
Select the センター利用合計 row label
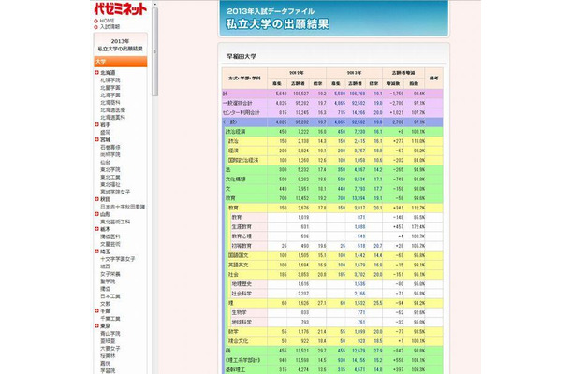pyautogui.click(x=242, y=112)
